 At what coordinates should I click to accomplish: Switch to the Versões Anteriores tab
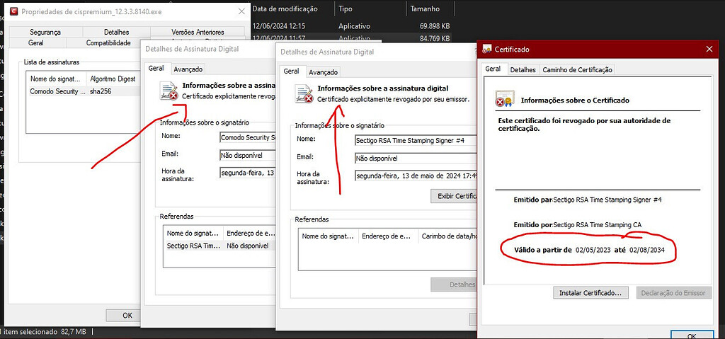pyautogui.click(x=198, y=32)
